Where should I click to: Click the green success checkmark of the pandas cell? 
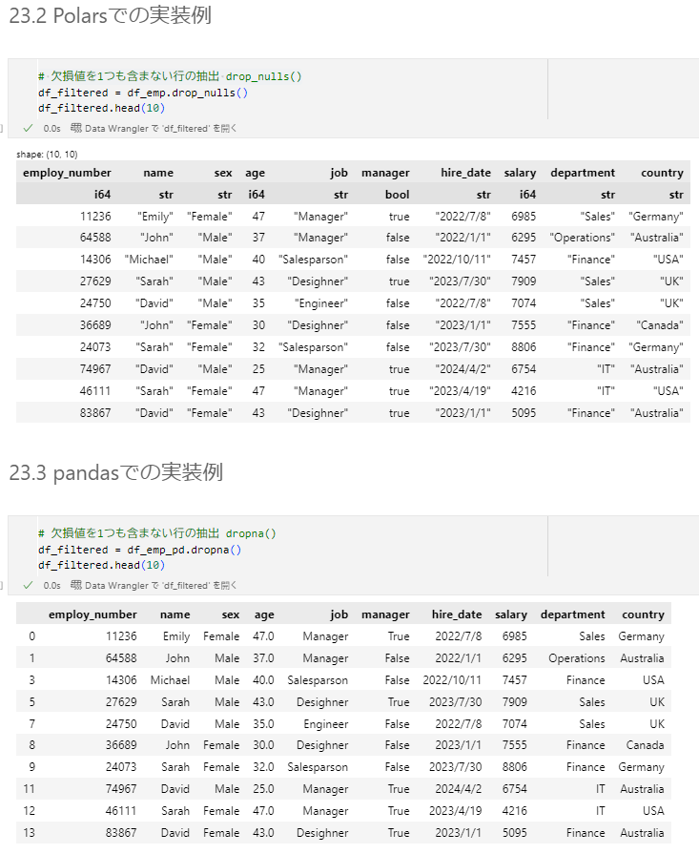coord(29,586)
